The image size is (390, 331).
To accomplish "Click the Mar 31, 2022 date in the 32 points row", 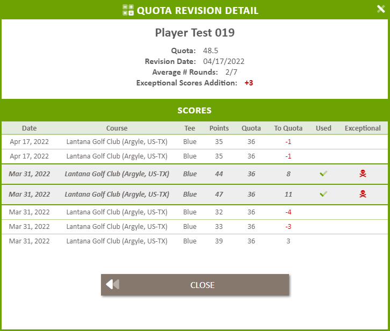I will [x=30, y=212].
